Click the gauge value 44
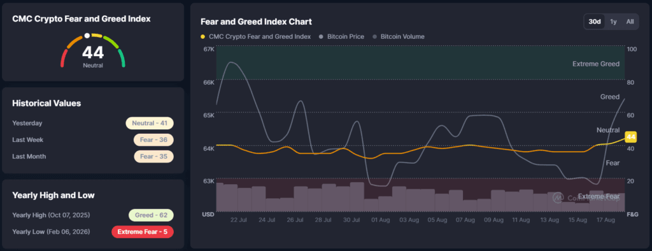This screenshot has height=251, width=652. (x=93, y=53)
